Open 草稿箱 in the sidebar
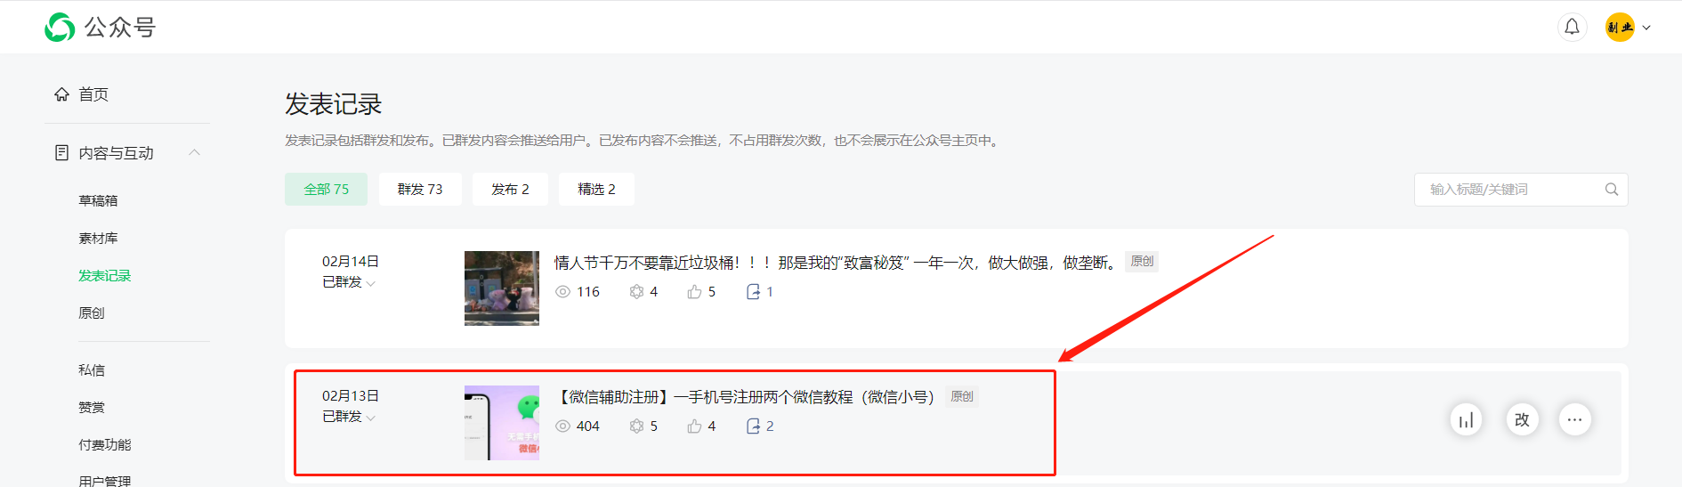This screenshot has height=487, width=1682. (98, 200)
